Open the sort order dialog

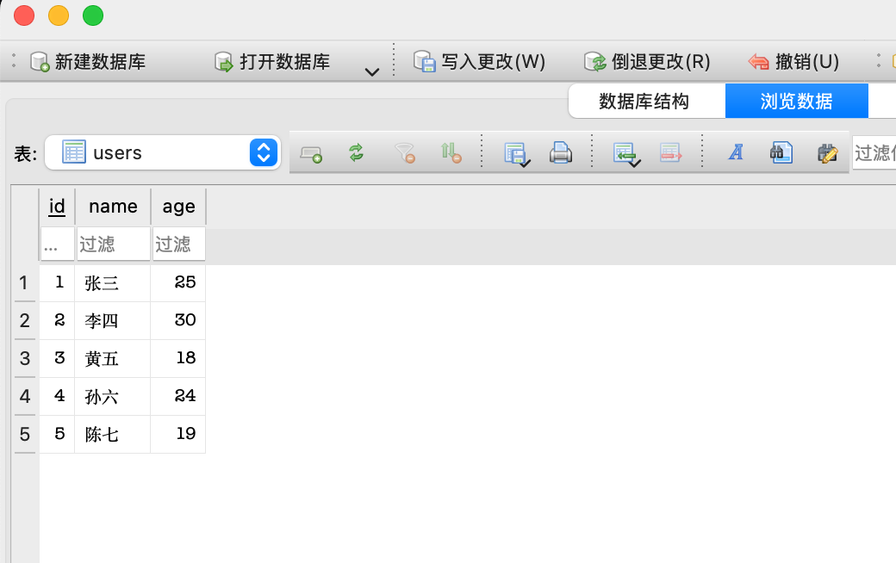click(x=451, y=152)
